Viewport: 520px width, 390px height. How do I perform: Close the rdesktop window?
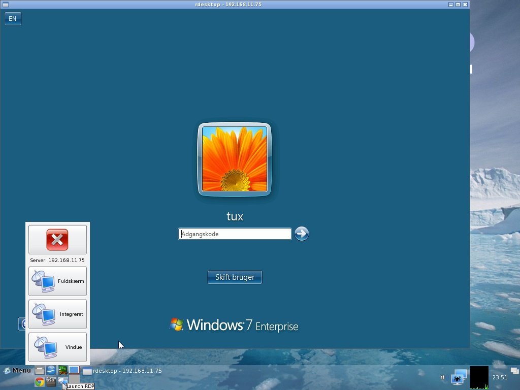click(x=465, y=5)
